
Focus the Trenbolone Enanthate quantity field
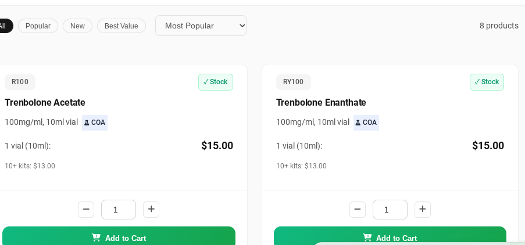390,210
